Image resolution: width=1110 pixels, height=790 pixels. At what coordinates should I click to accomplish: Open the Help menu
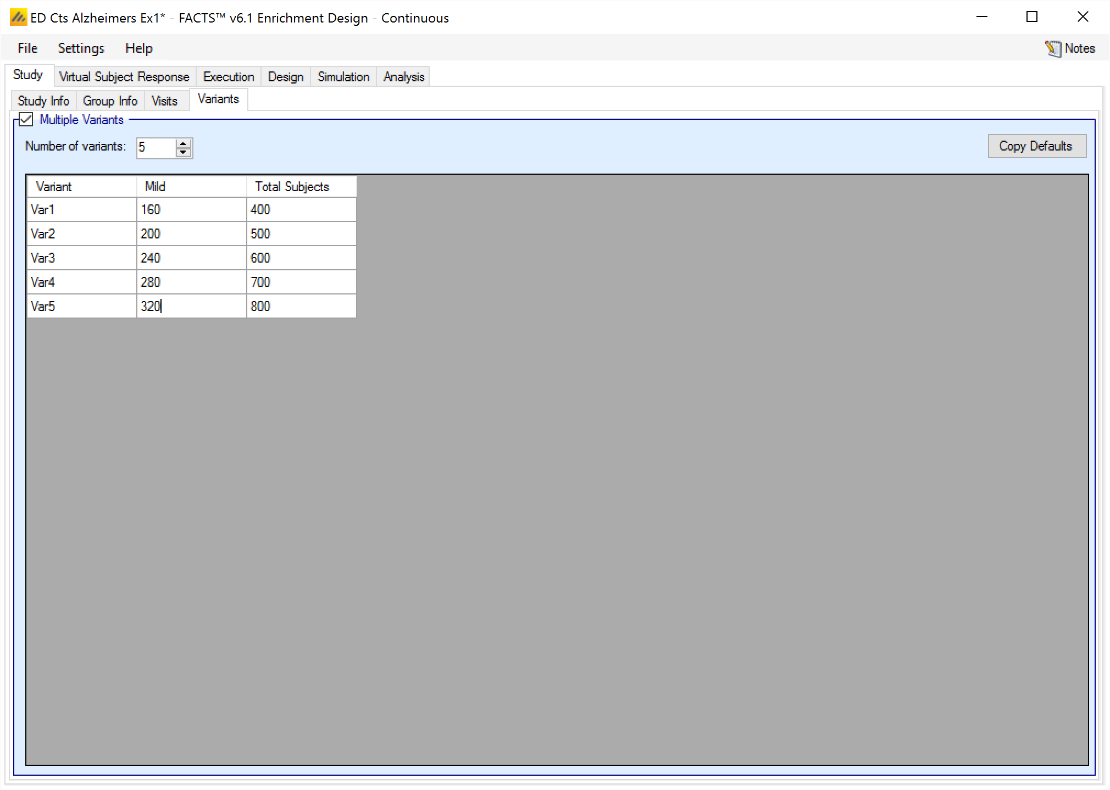(138, 48)
